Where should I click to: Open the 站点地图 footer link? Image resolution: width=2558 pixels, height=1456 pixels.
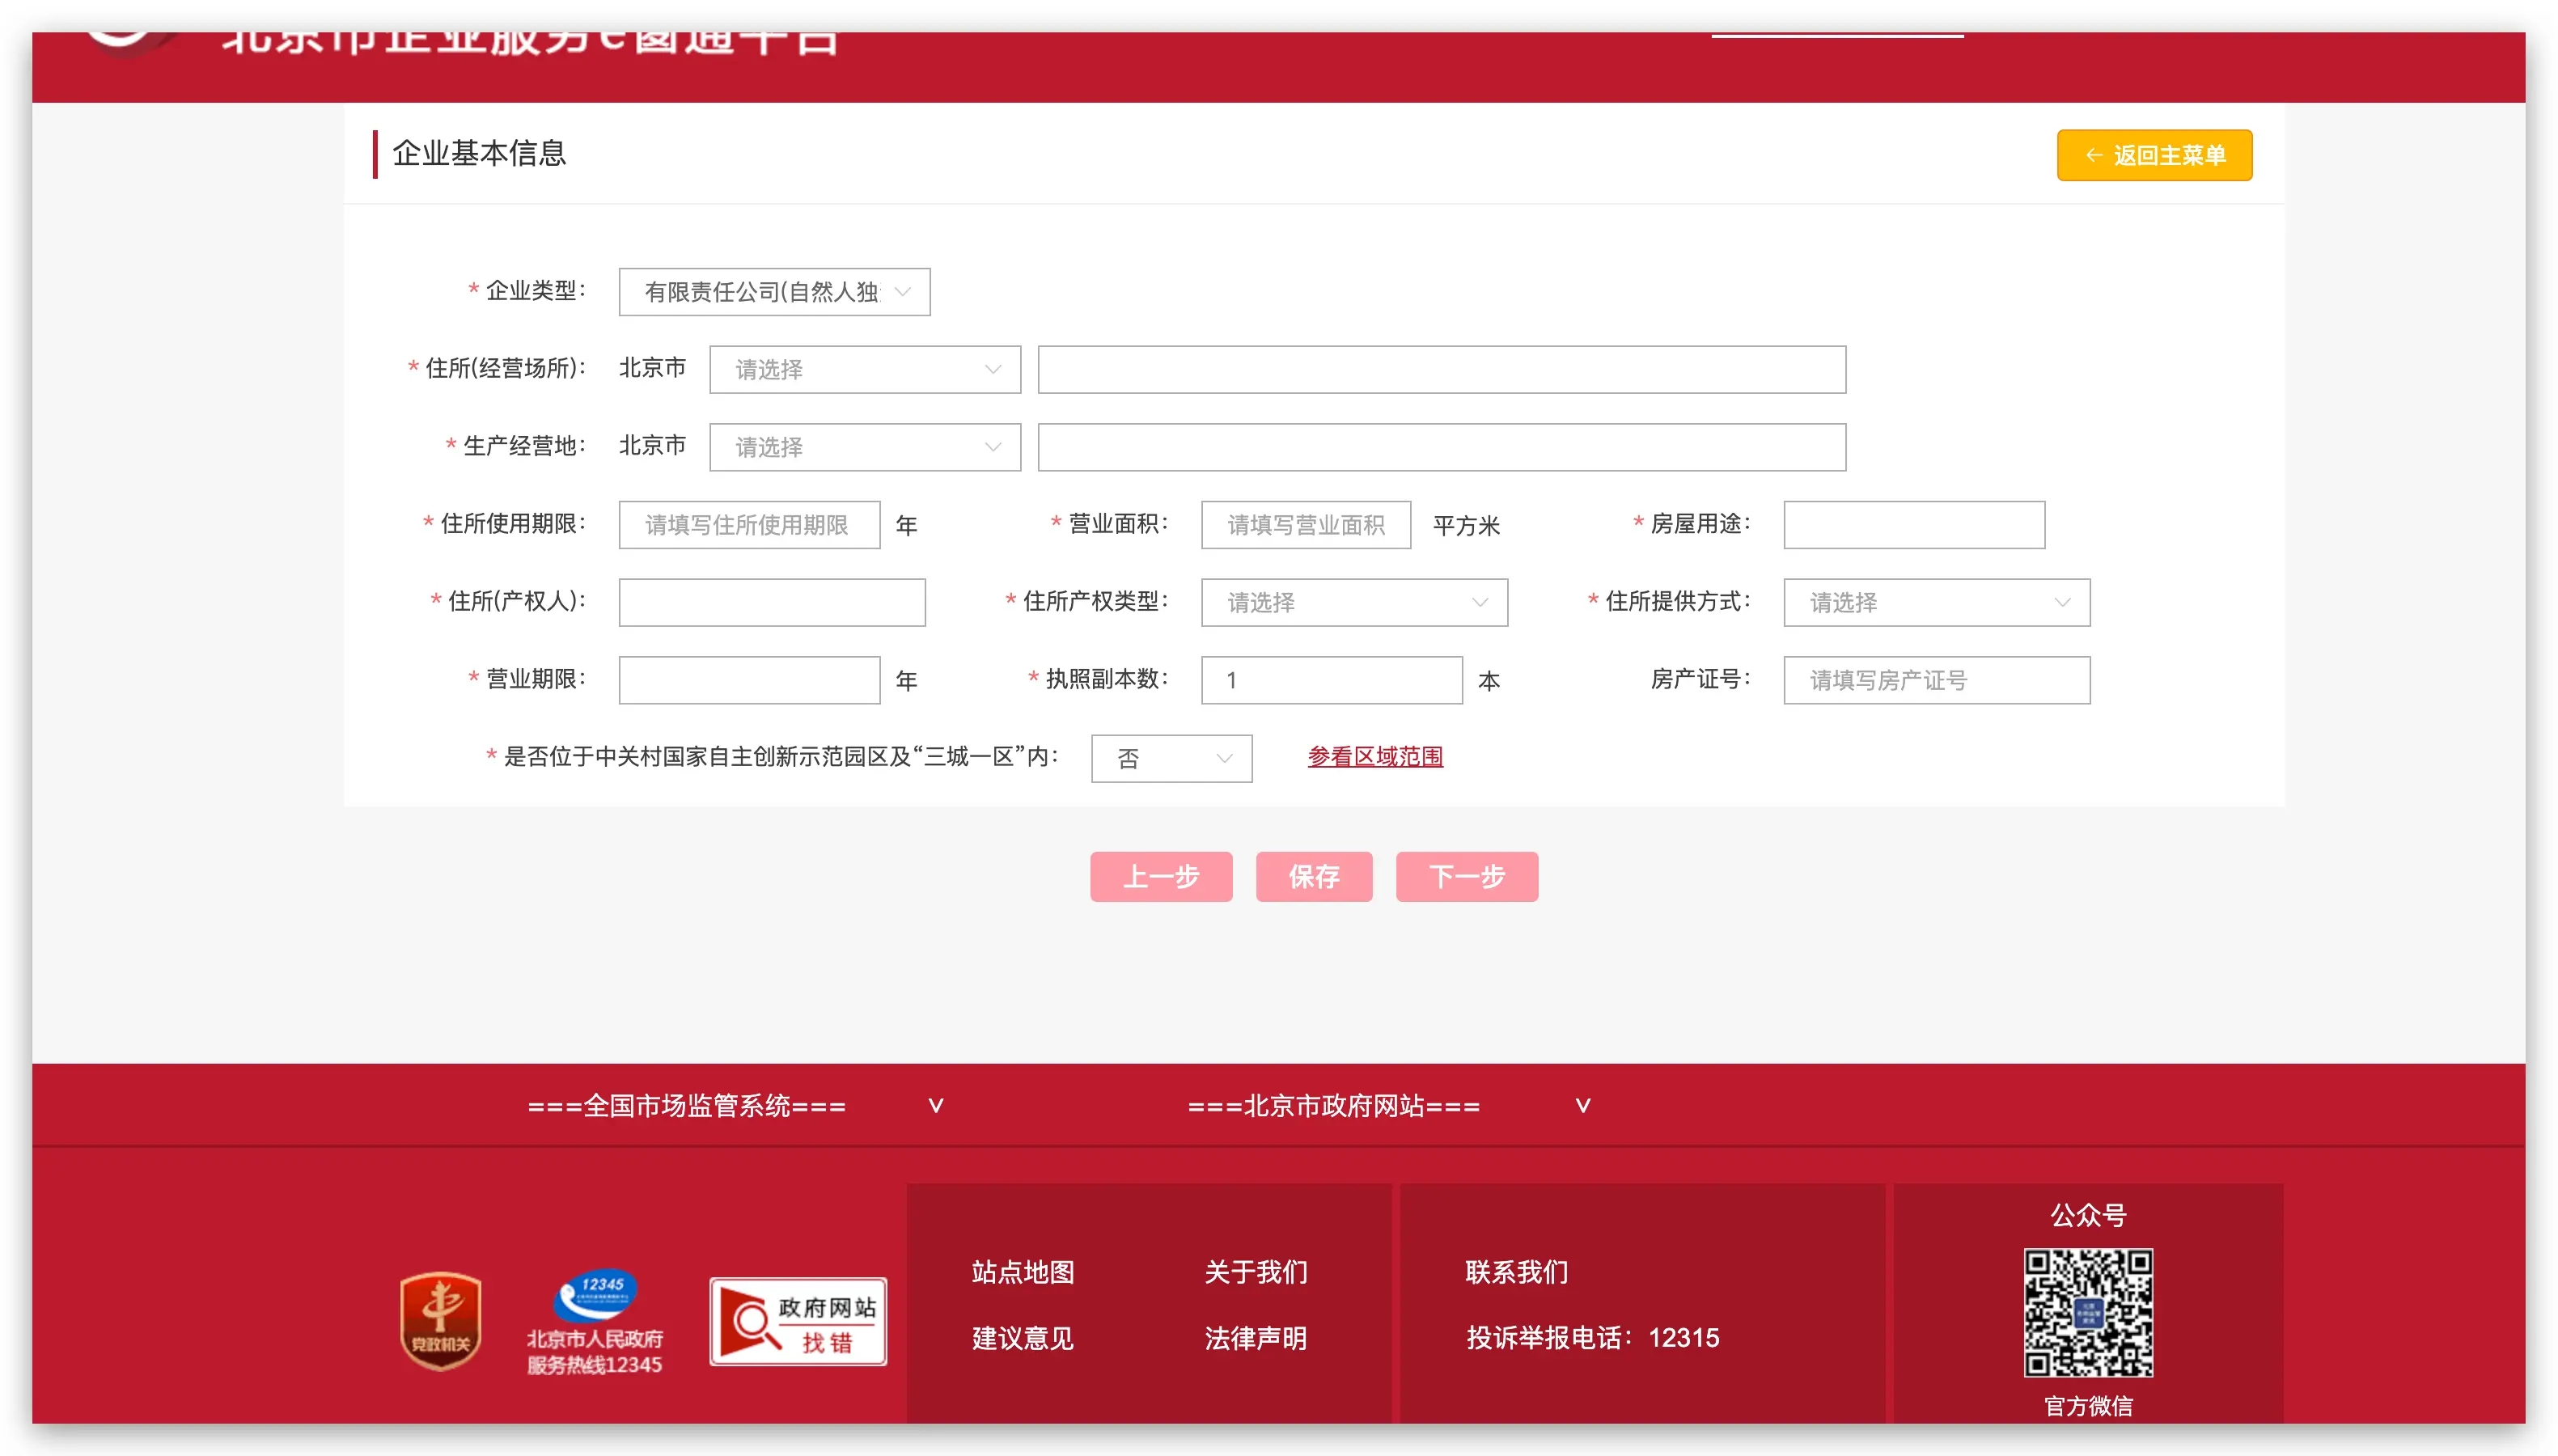pyautogui.click(x=1022, y=1272)
